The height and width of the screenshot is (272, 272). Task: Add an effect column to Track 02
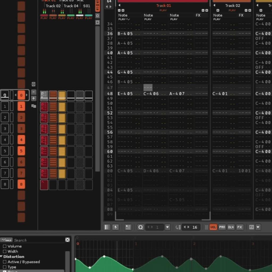(250, 10)
